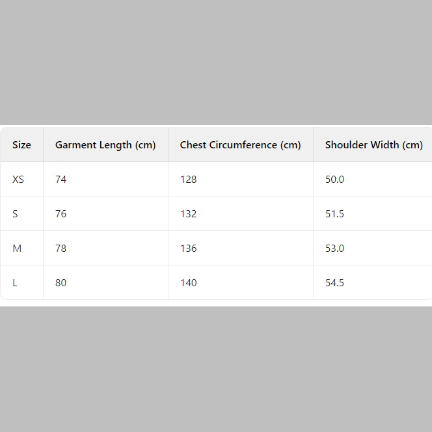Click the Shoulder Width (cm) header
This screenshot has height=432, width=432.
[373, 145]
